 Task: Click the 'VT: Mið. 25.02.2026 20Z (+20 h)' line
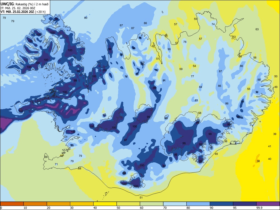(23, 12)
